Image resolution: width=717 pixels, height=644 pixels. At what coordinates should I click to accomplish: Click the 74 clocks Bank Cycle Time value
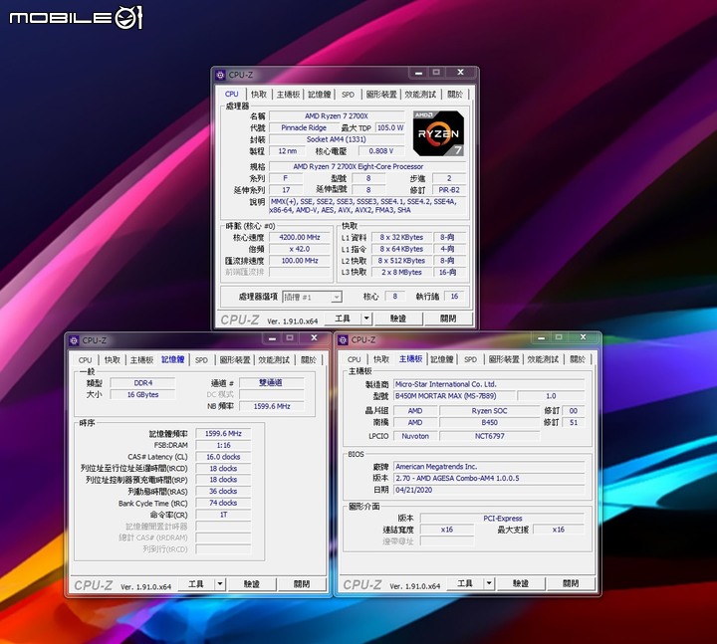pos(223,503)
